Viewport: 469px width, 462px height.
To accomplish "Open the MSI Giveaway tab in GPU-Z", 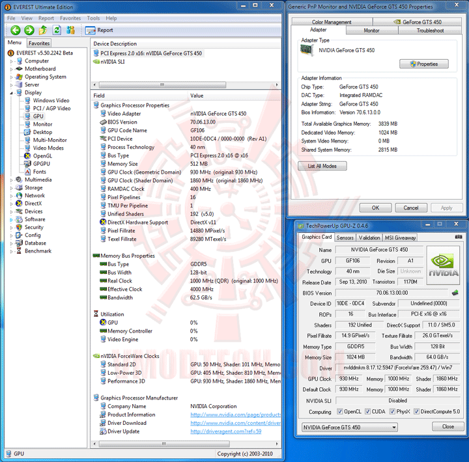I will 400,238.
